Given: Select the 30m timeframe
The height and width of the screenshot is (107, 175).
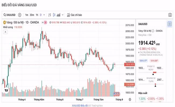Looking at the screenshot, I should pos(32,15).
